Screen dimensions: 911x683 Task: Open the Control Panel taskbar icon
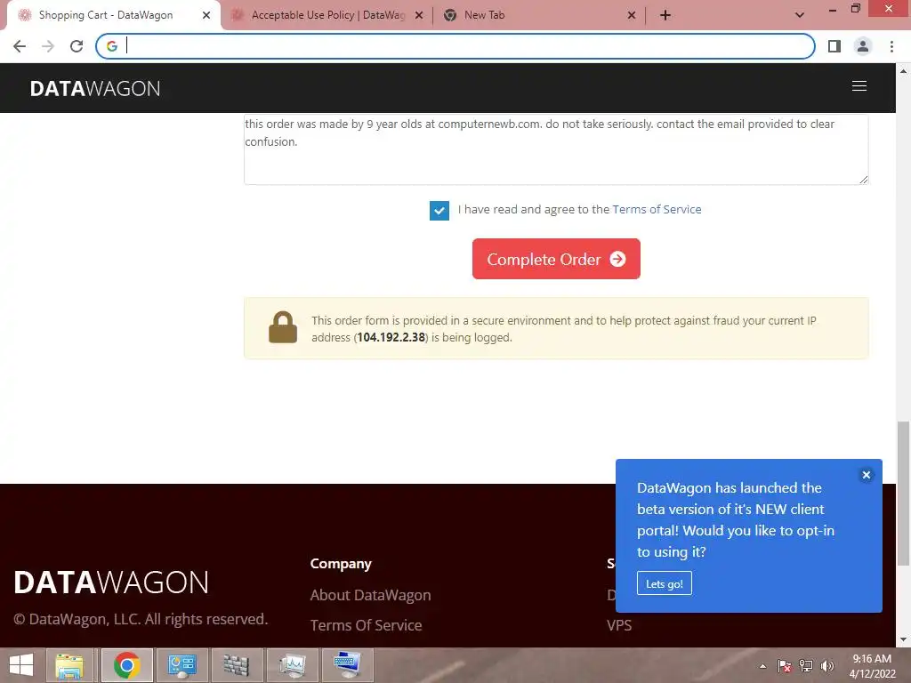tap(181, 665)
